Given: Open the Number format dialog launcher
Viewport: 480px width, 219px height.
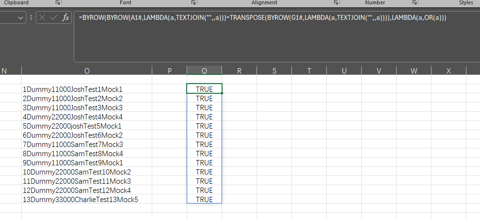Looking at the screenshot, I should [x=415, y=2].
